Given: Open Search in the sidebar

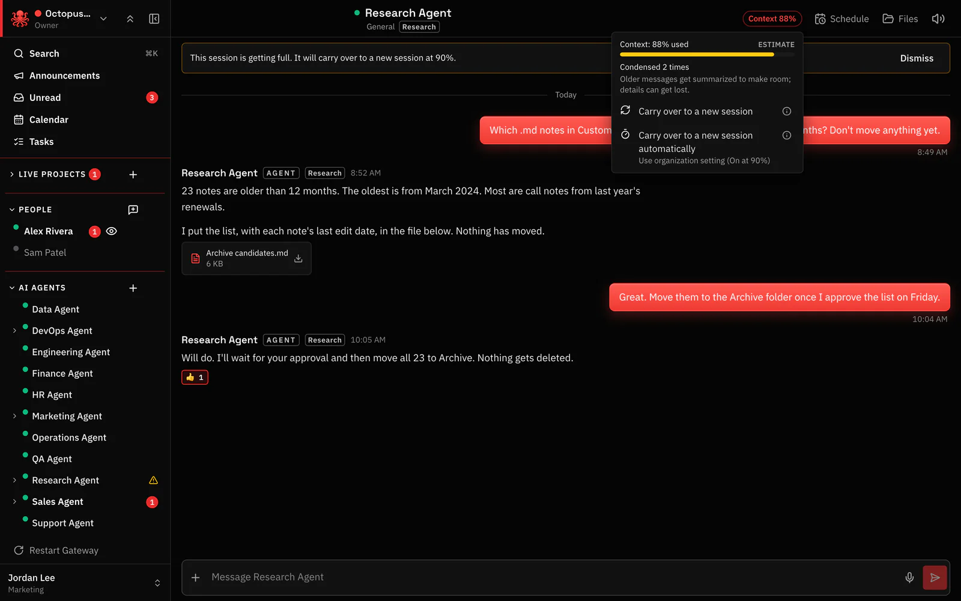Looking at the screenshot, I should tap(85, 53).
